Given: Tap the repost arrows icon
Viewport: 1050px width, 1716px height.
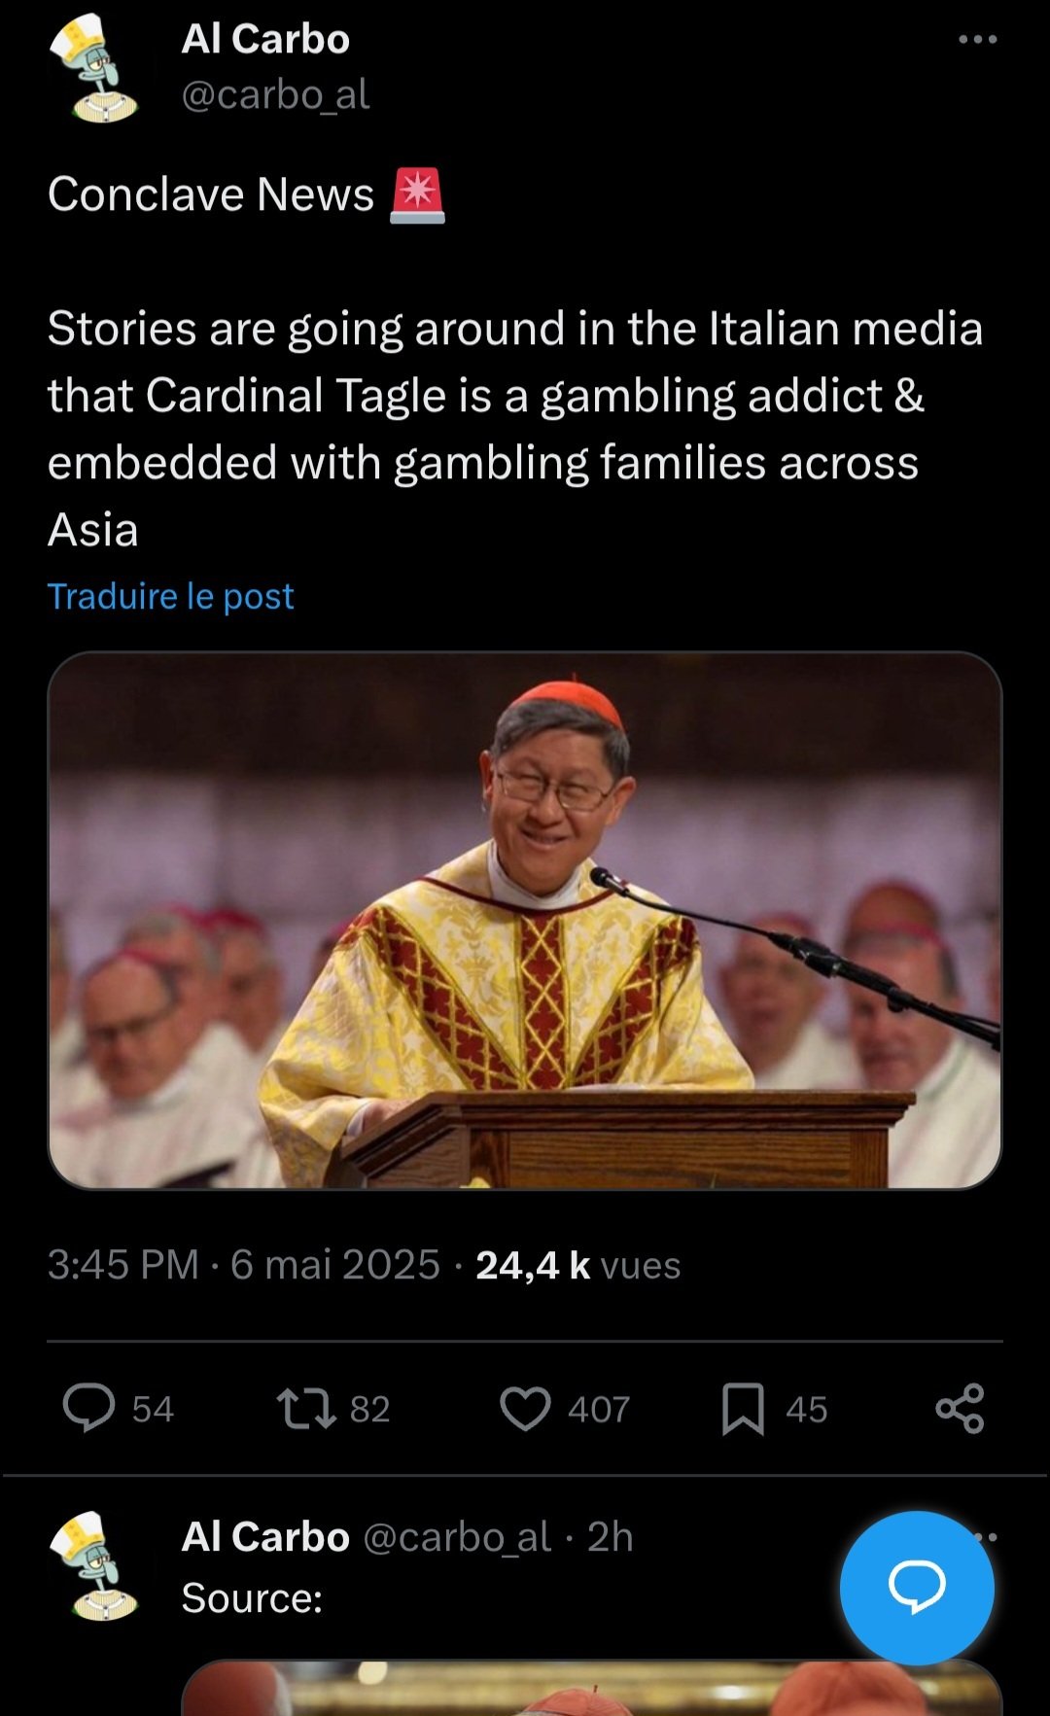Looking at the screenshot, I should [x=306, y=1408].
